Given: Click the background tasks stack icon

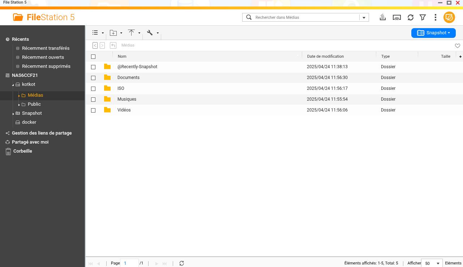Looking at the screenshot, I should (383, 17).
